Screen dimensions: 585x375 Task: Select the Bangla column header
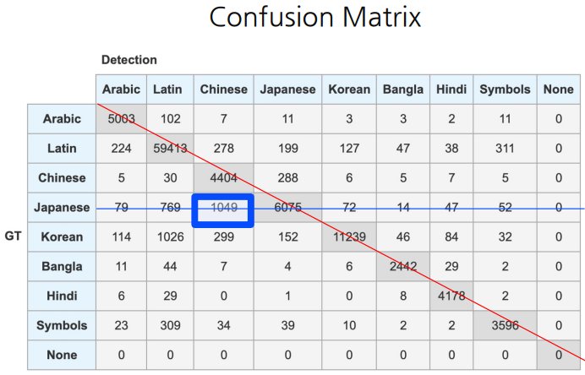(403, 90)
